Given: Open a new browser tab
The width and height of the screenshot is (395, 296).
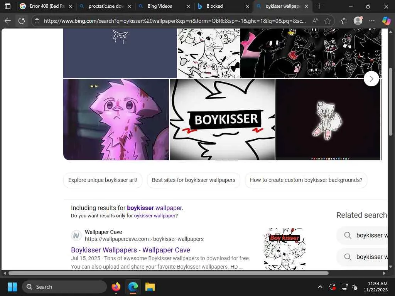Looking at the screenshot, I should coord(319,6).
